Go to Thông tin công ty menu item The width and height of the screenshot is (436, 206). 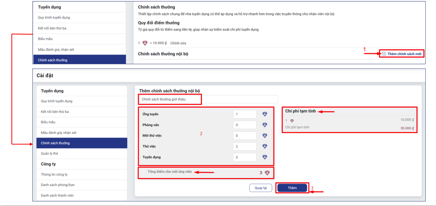click(x=54, y=175)
